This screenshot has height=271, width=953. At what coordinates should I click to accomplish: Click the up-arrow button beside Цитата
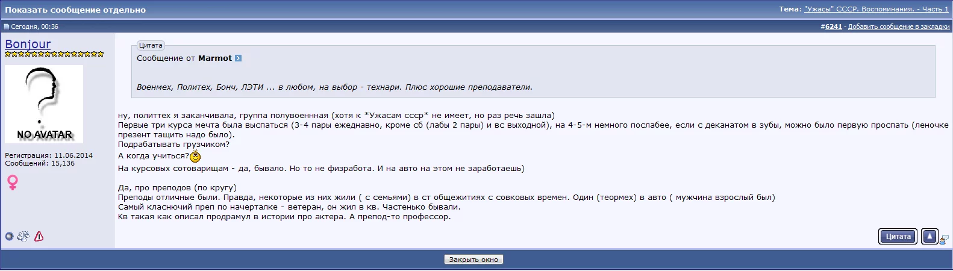[930, 237]
